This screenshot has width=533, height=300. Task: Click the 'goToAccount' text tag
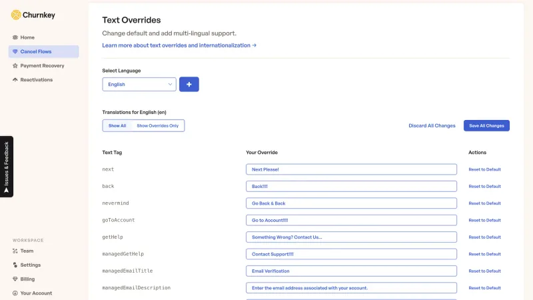(119, 220)
